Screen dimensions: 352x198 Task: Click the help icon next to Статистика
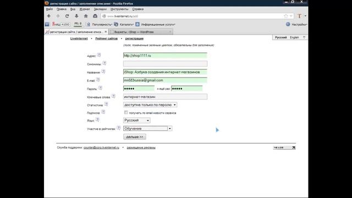(106, 104)
